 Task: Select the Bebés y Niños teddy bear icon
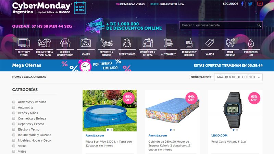tap(127, 43)
